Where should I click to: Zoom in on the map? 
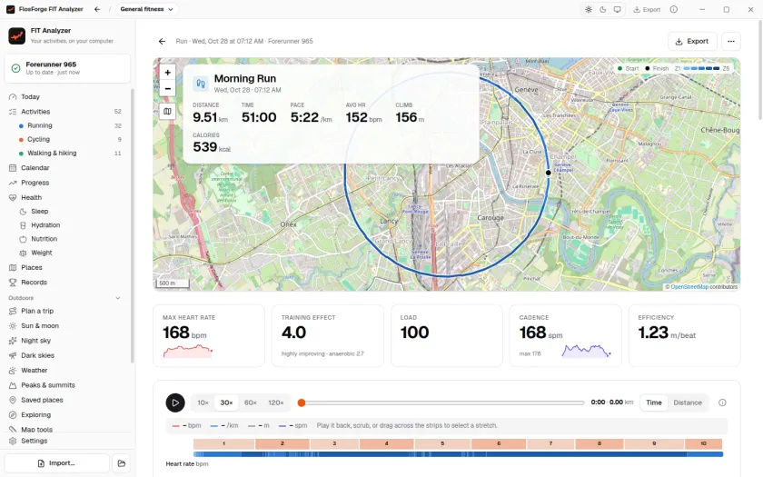pyautogui.click(x=167, y=73)
